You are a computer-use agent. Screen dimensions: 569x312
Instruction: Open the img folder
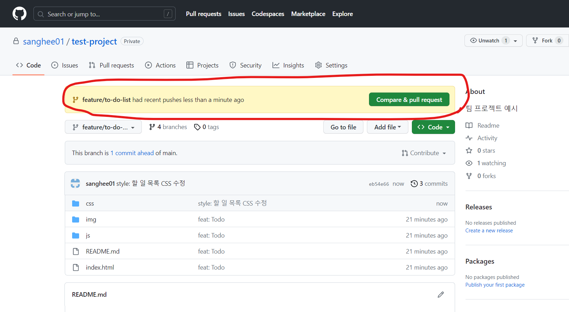pyautogui.click(x=91, y=219)
